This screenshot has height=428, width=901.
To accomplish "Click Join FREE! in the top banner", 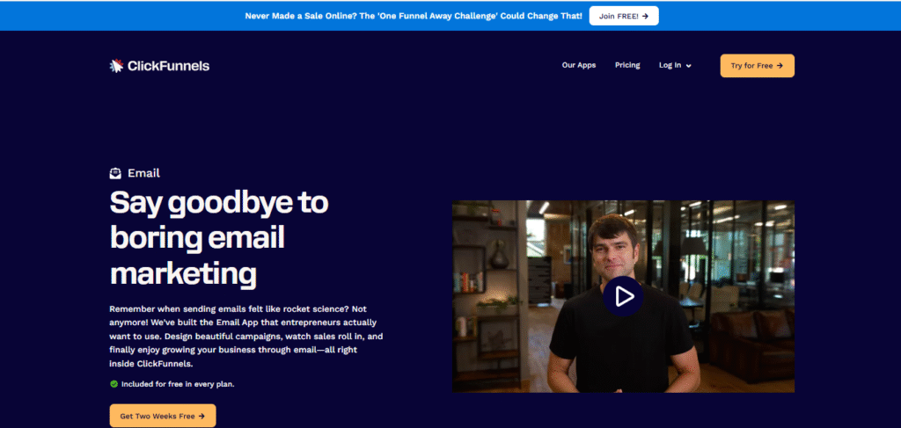I will pos(624,16).
